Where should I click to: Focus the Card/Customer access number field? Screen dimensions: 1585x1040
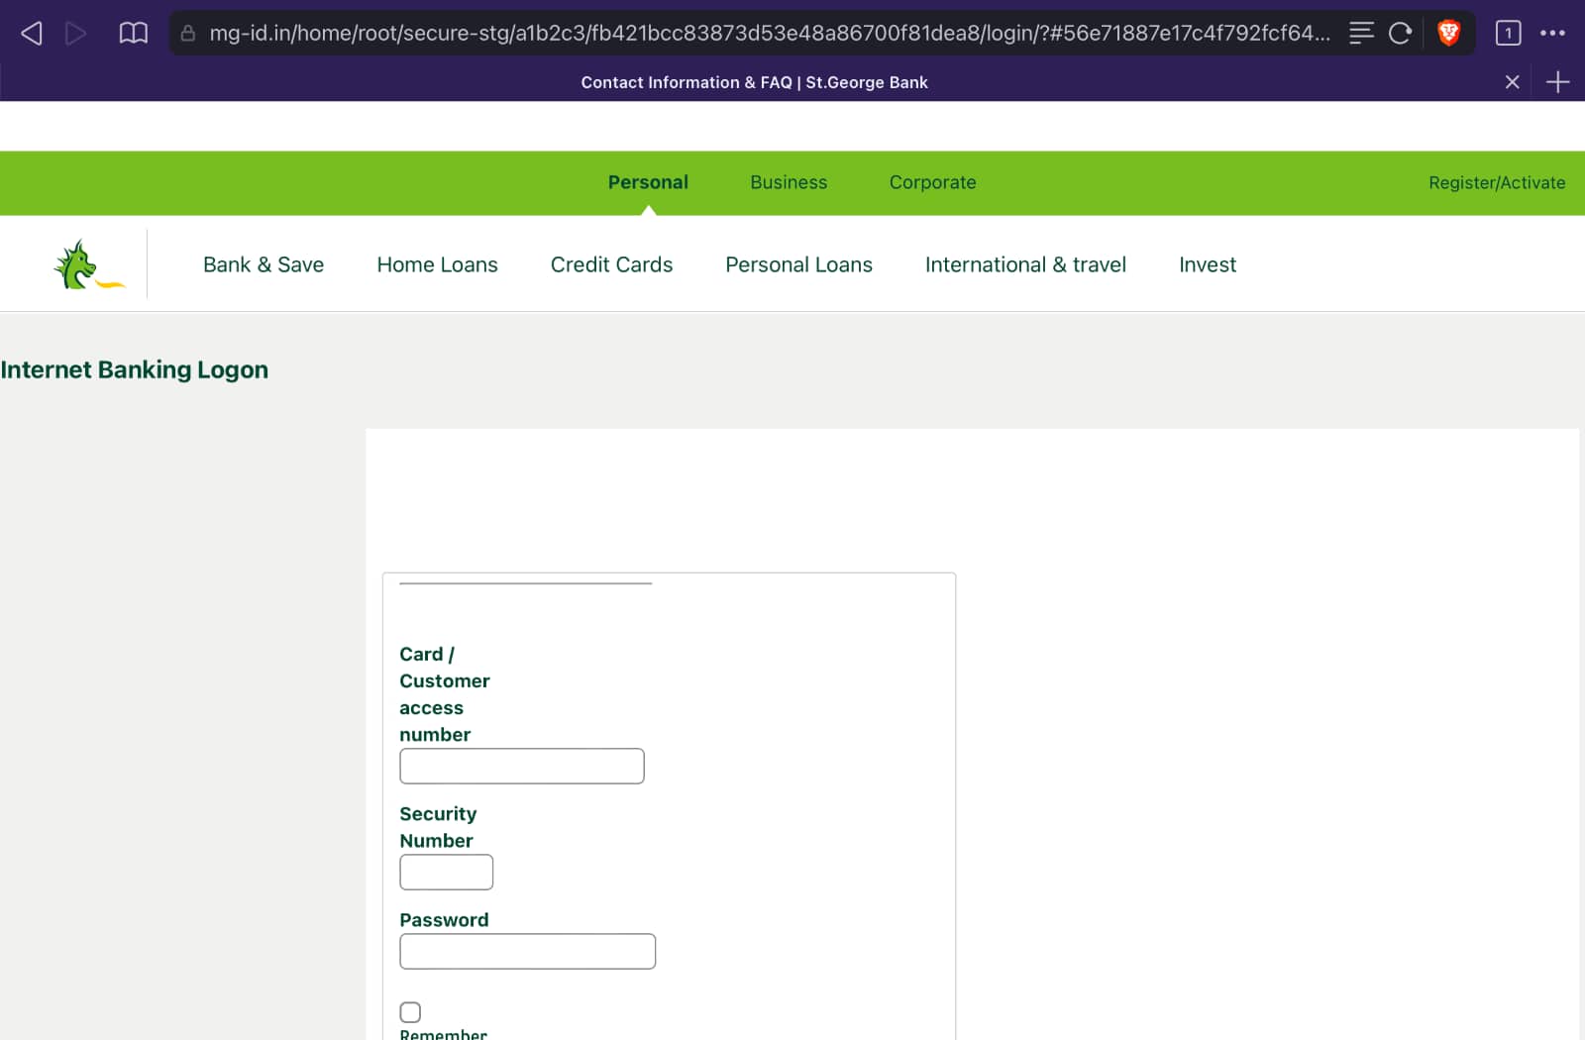(522, 766)
